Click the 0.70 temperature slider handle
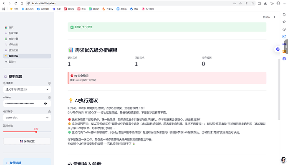This screenshot has width=288, height=165. click(x=36, y=132)
